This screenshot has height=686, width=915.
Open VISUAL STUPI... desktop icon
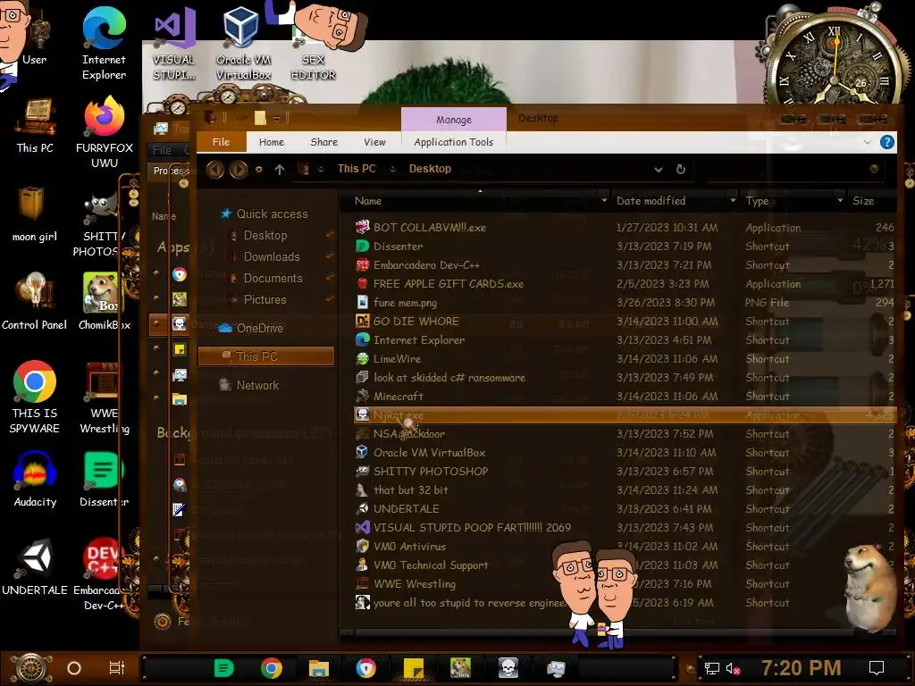click(174, 44)
